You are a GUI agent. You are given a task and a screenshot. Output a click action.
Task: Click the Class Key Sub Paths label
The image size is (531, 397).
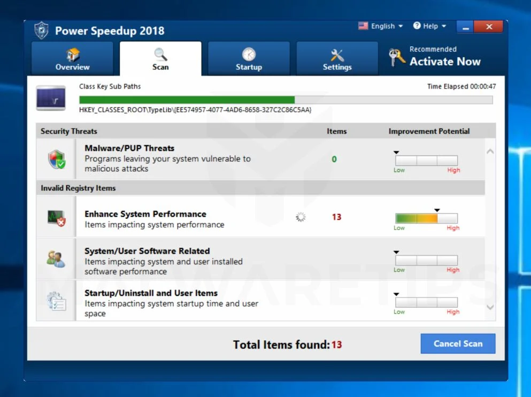[110, 86]
